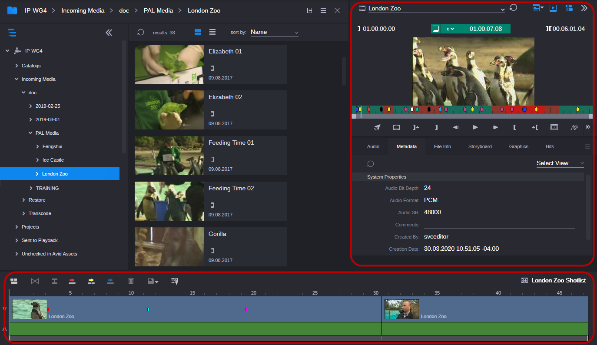Step one frame forward in player
This screenshot has height=345, width=597.
(x=495, y=127)
